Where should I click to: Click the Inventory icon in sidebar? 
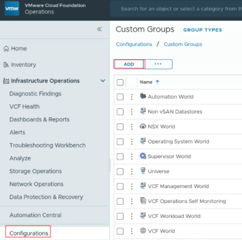6,65
